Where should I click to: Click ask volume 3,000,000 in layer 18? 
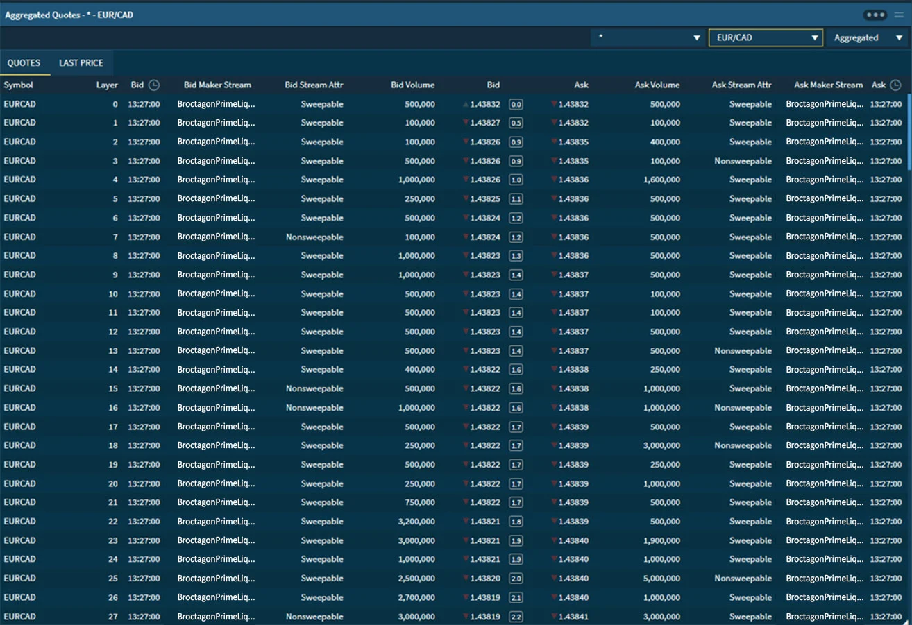point(661,445)
